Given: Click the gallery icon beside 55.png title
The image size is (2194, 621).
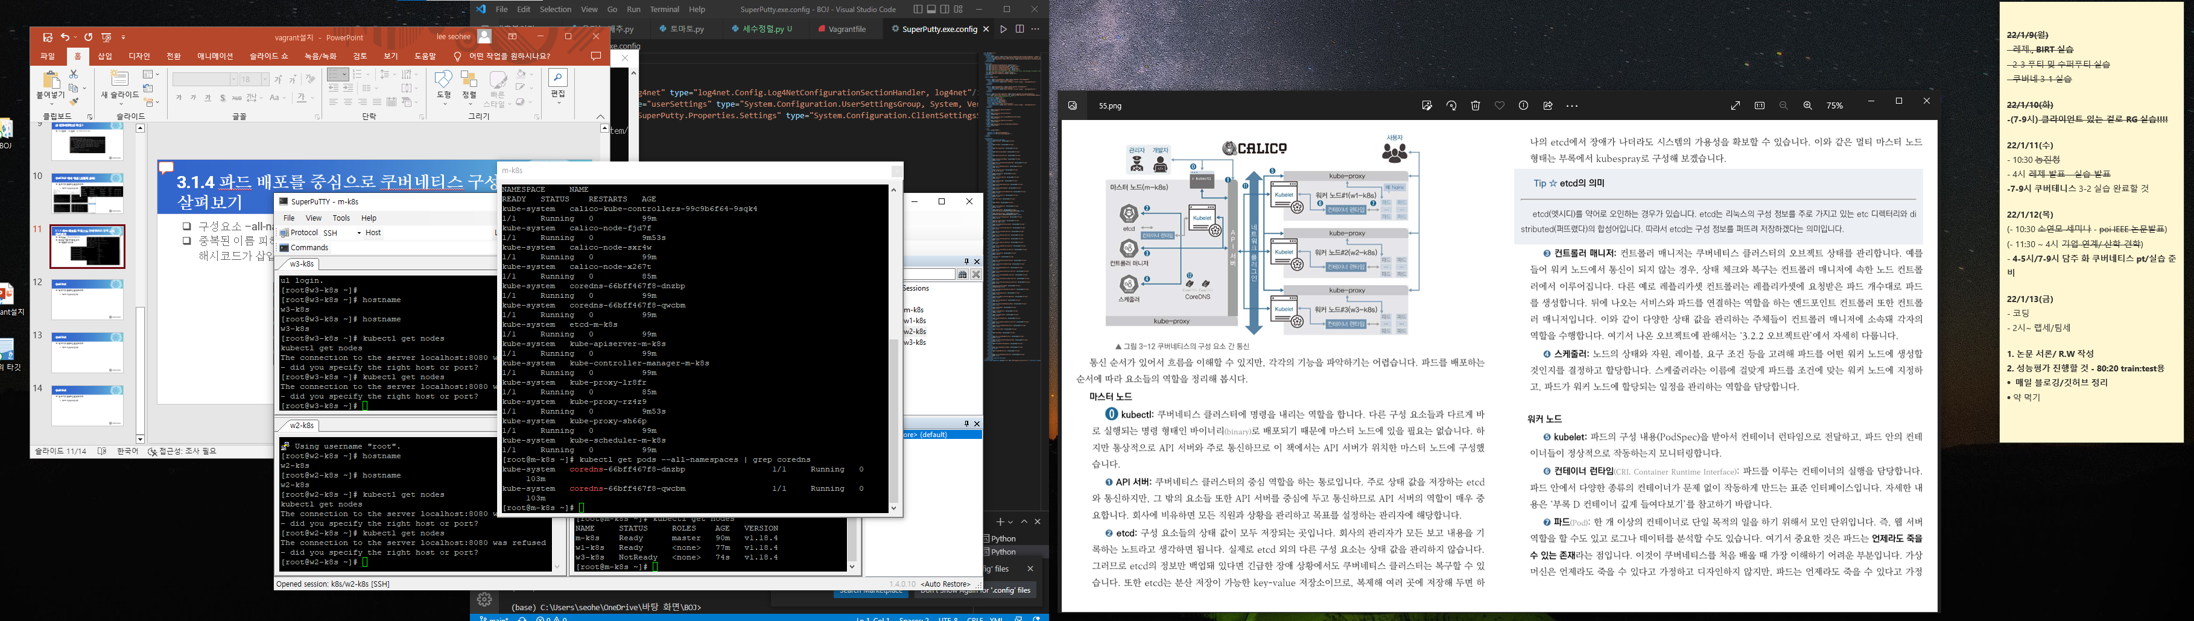Looking at the screenshot, I should tap(1073, 106).
